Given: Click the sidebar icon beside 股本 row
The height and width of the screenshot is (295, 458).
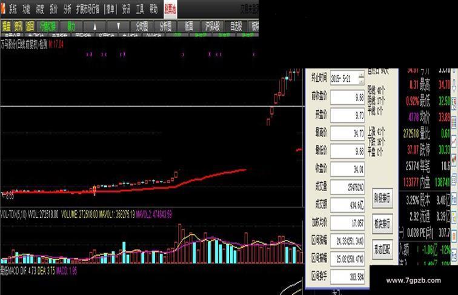Looking at the screenshot, I should point(454,199).
